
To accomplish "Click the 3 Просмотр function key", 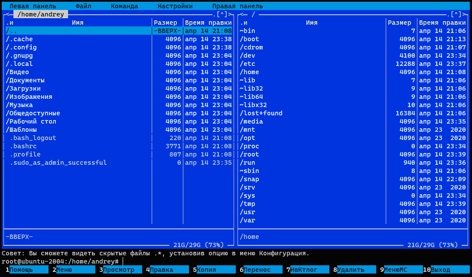I will click(122, 270).
